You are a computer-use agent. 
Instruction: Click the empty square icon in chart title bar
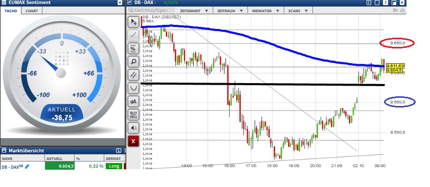tap(377, 3)
